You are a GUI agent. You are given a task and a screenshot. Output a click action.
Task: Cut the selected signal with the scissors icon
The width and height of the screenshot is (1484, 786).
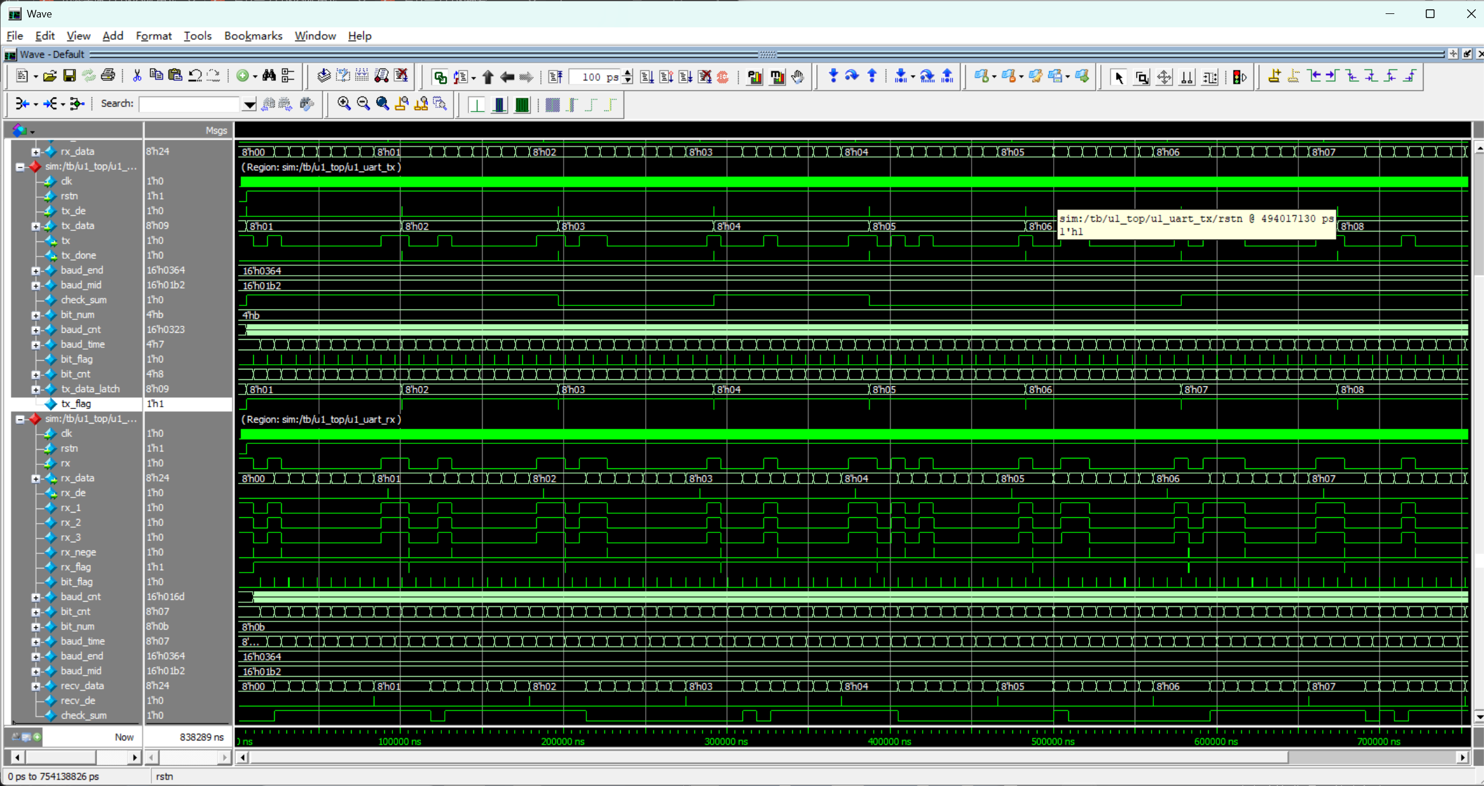click(137, 76)
